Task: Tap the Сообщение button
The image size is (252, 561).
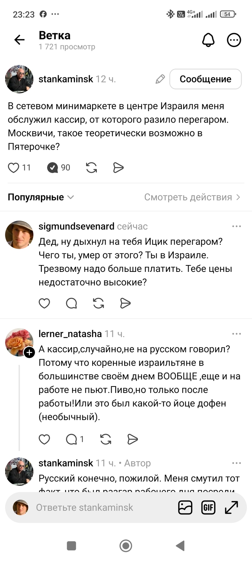Action: pos(205,79)
